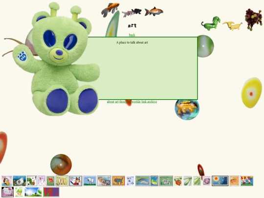Select the zucchini stamp
This screenshot has width=264, height=198.
pos(188,181)
